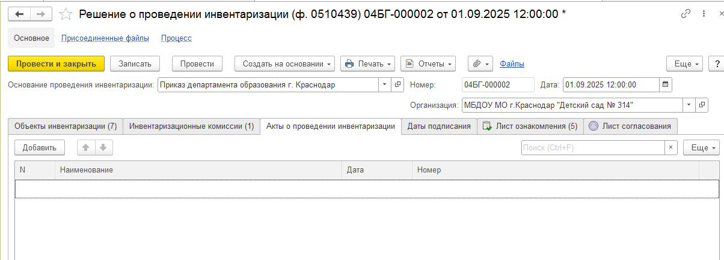Navigate forward with the right arrow
This screenshot has height=260, width=724.
click(x=40, y=14)
